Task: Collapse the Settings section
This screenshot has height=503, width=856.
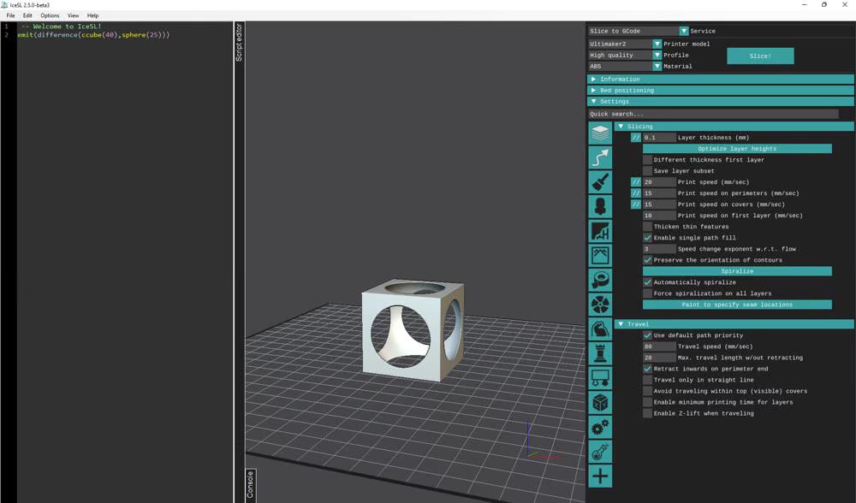Action: [x=719, y=101]
